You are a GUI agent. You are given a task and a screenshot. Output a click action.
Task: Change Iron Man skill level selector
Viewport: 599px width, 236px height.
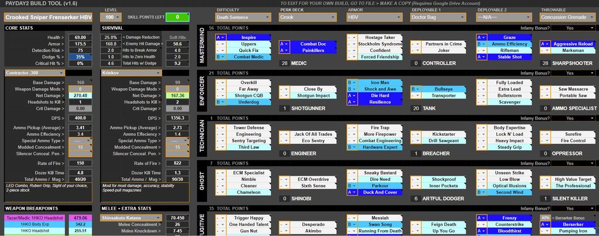click(352, 83)
